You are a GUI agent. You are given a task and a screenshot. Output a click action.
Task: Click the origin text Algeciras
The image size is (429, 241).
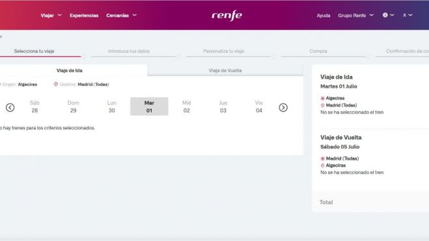pos(27,84)
